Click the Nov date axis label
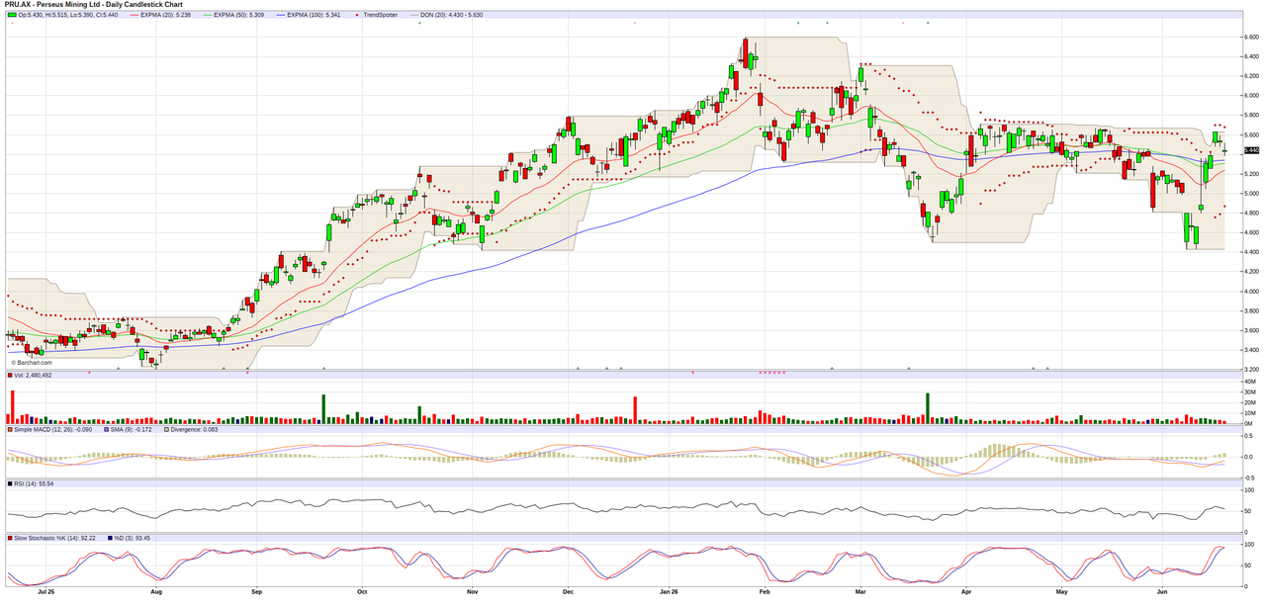 coord(473,592)
